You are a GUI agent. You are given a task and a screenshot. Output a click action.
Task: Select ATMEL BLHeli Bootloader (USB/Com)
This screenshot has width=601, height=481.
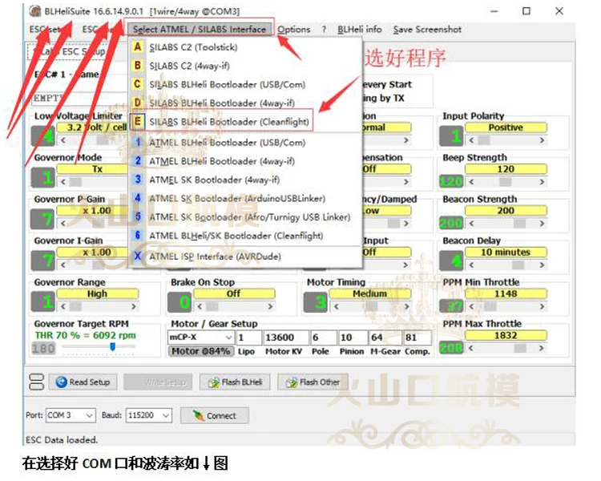coord(228,143)
